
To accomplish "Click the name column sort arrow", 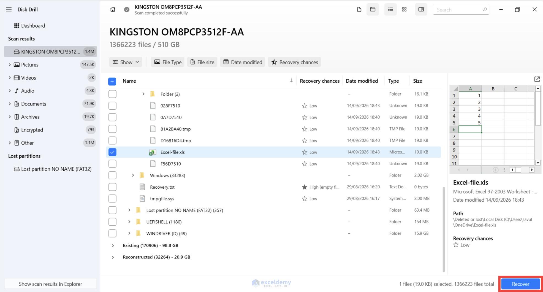I will point(291,80).
